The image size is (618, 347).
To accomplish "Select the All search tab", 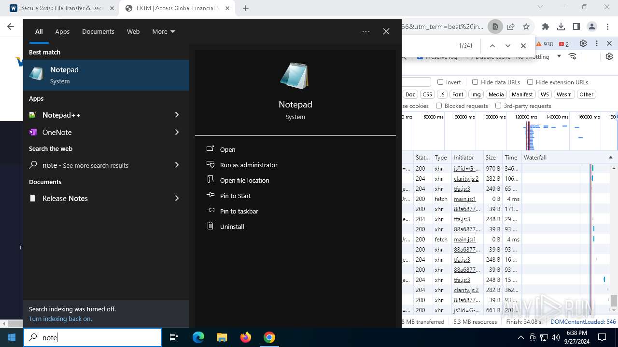I will coord(39,31).
